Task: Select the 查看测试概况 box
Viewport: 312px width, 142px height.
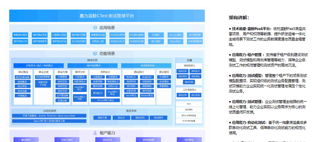Action: tap(20, 35)
